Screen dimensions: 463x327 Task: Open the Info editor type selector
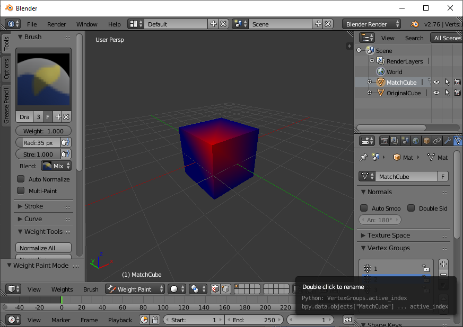pos(13,24)
